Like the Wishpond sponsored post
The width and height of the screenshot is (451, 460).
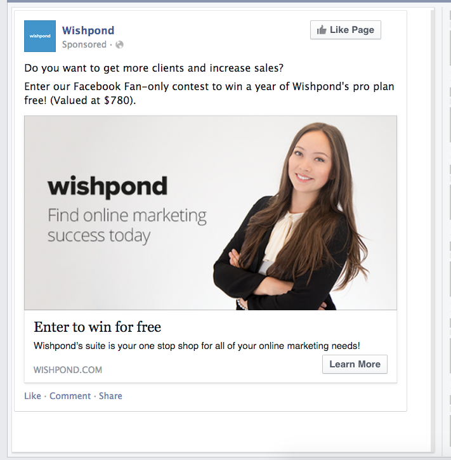click(x=32, y=396)
